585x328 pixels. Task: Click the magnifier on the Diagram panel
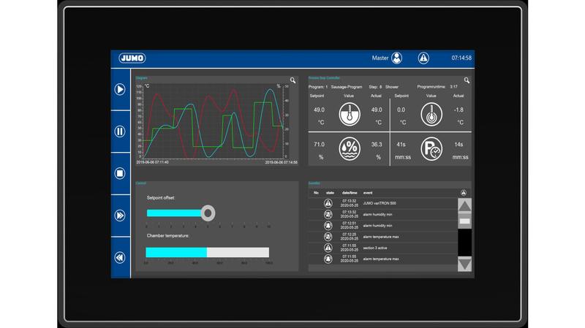click(293, 80)
